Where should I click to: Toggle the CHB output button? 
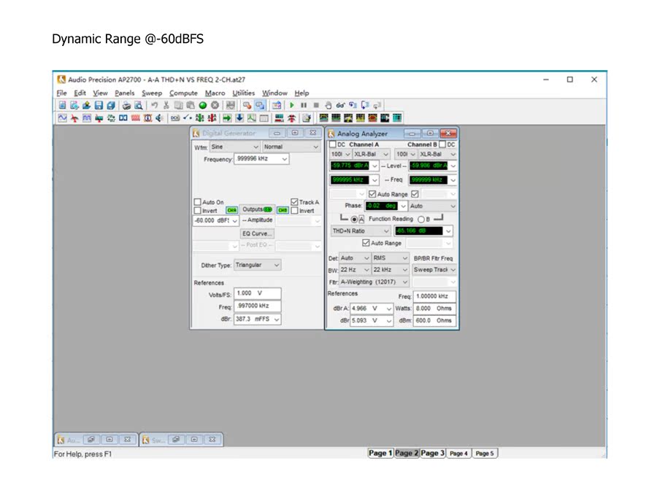[283, 210]
